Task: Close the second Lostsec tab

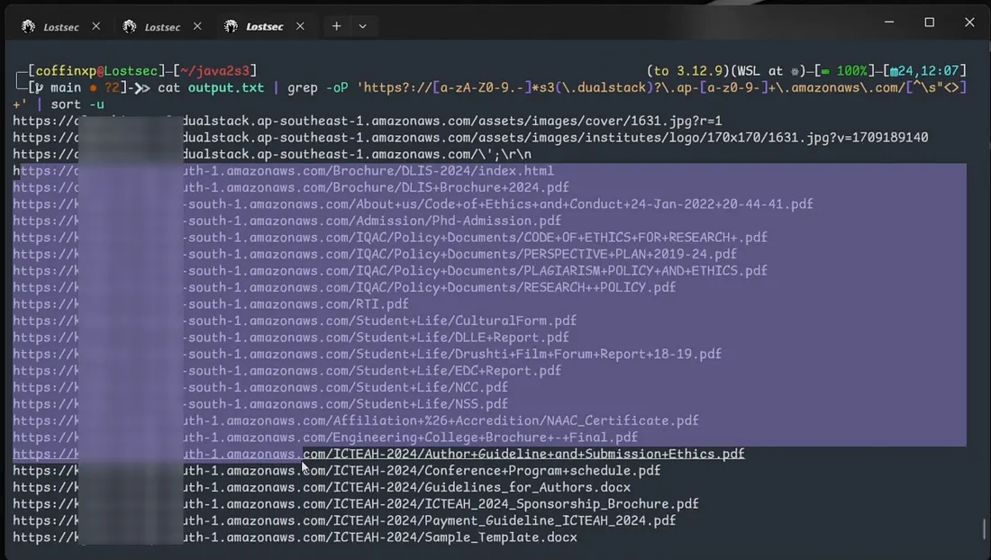Action: [x=197, y=26]
